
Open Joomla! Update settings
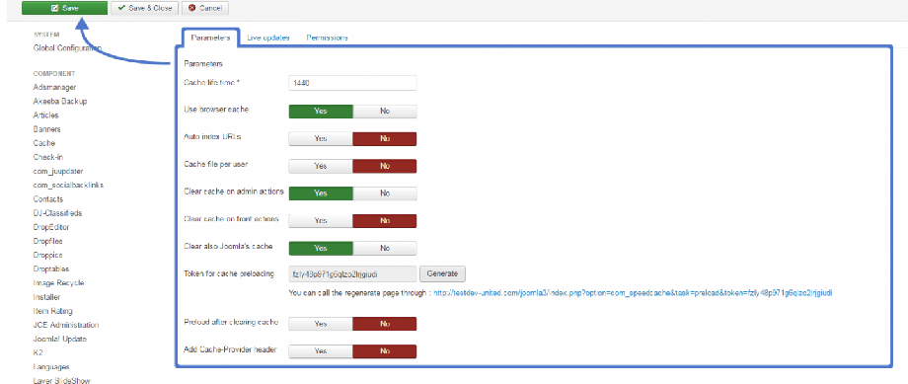click(x=59, y=340)
